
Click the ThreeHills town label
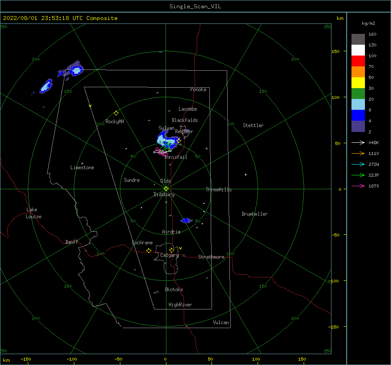tap(219, 190)
